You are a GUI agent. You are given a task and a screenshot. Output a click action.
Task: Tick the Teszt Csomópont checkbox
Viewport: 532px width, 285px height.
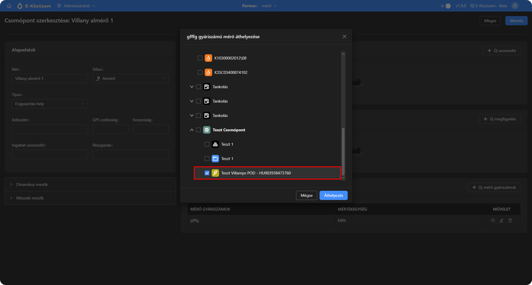coord(198,130)
